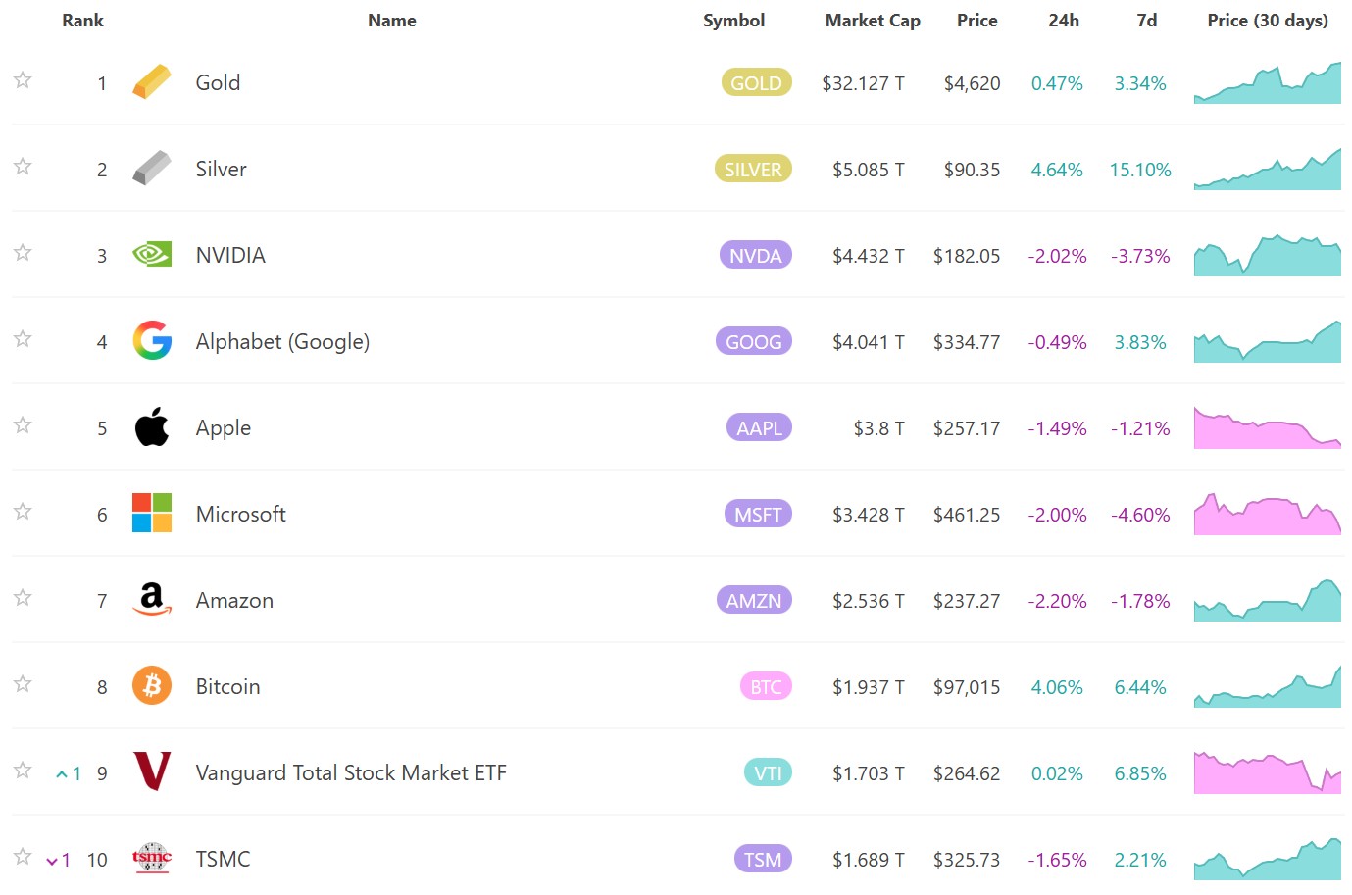Toggle favorite star for Bitcoin

[23, 684]
